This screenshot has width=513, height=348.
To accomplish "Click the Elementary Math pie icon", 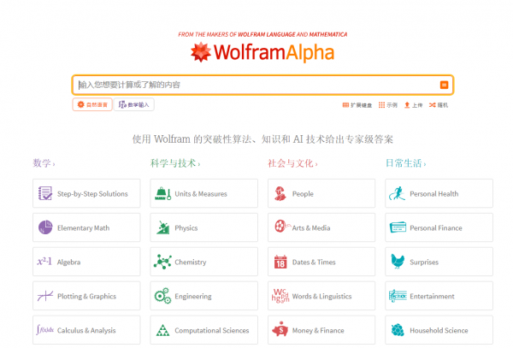I will point(45,227).
